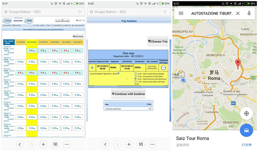258x152 pixels.
Task: Select 19/12/2015 date column header
Action: tap(20, 42)
